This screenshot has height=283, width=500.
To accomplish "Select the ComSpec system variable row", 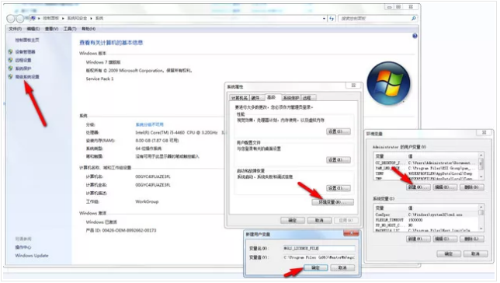I will tap(426, 215).
